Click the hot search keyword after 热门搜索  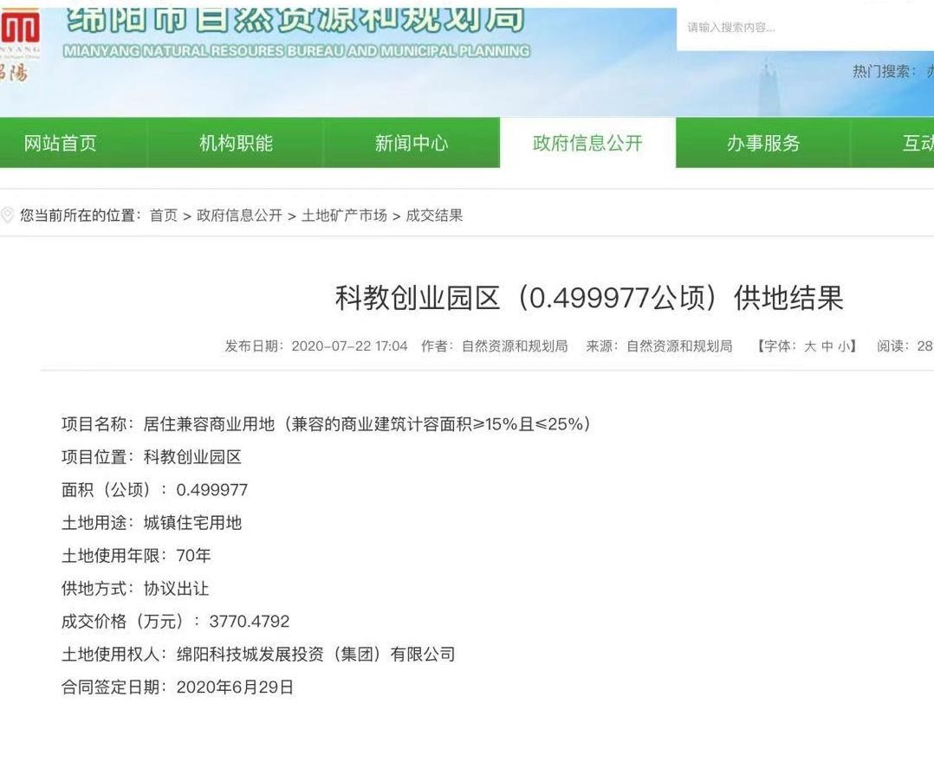coord(929,72)
